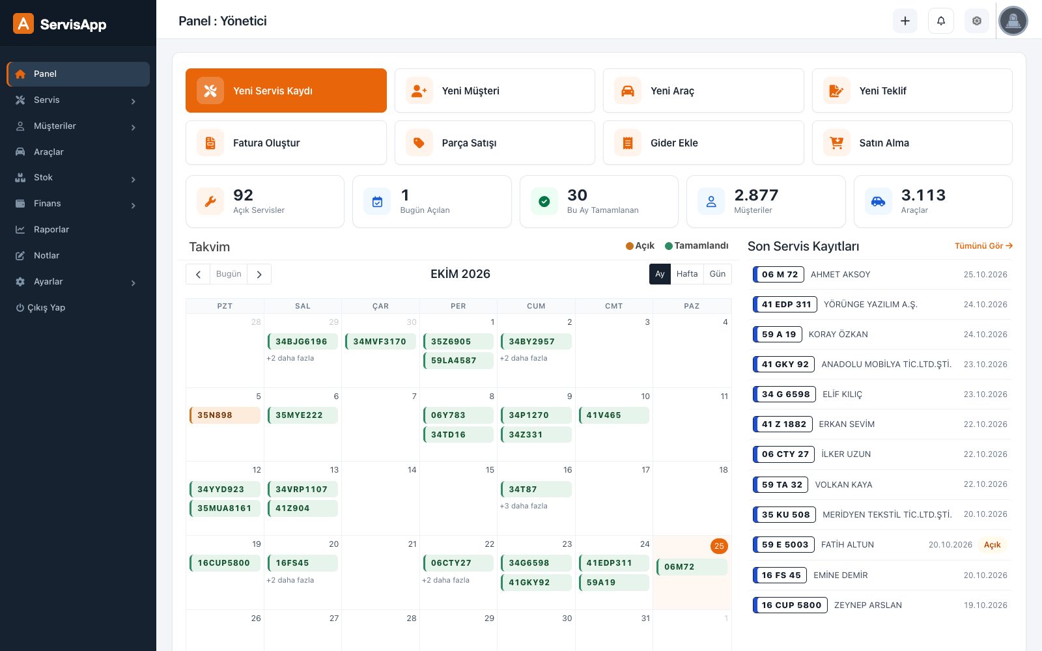Click the Parça Satışı tag icon

[419, 143]
